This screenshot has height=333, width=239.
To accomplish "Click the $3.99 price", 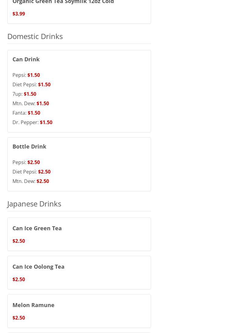I will pyautogui.click(x=19, y=14).
